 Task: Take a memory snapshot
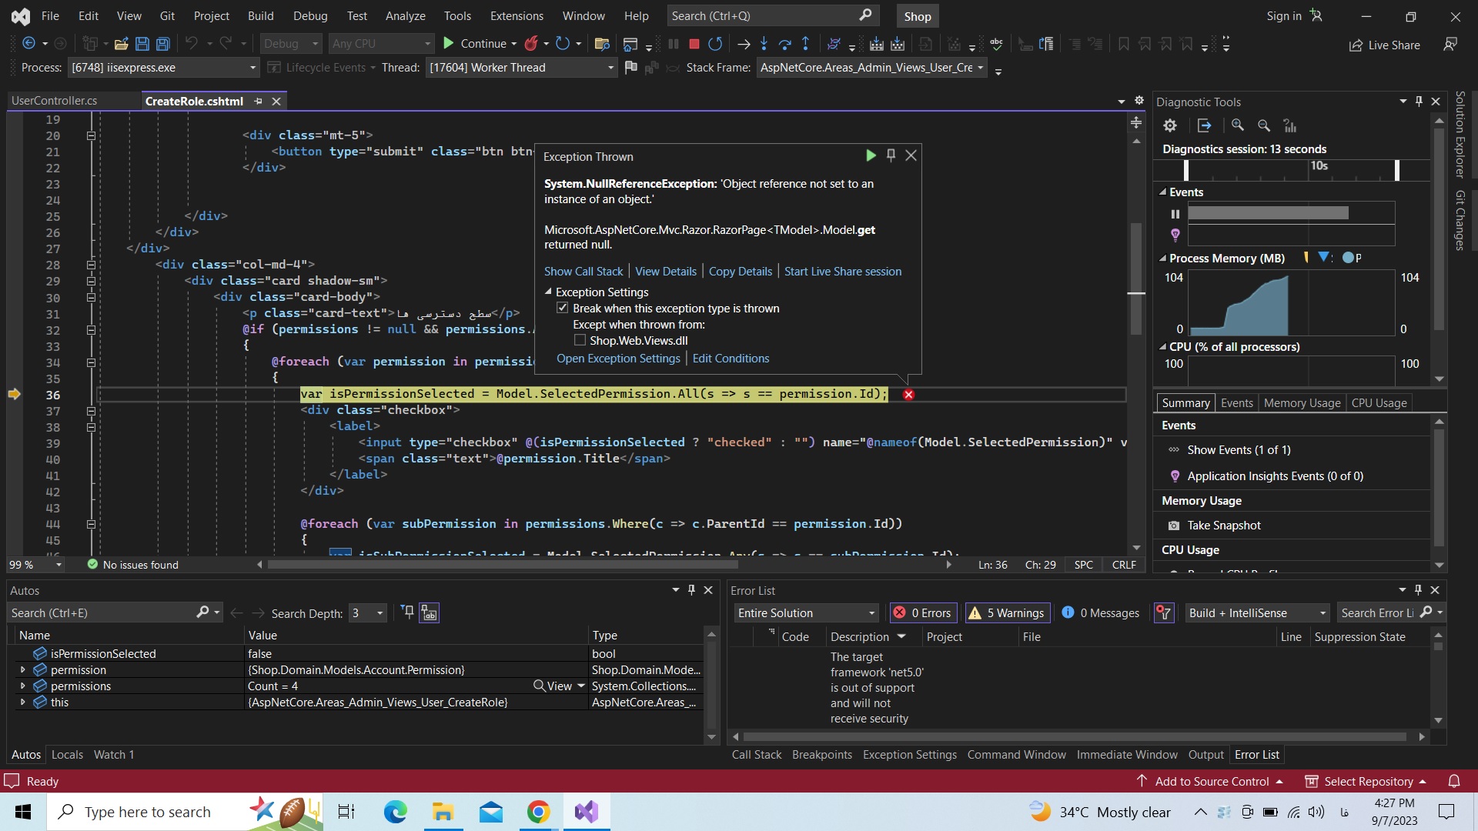tap(1223, 526)
